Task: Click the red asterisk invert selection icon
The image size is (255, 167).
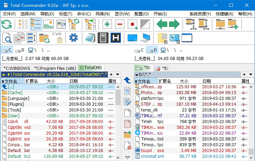Action: (x=133, y=24)
